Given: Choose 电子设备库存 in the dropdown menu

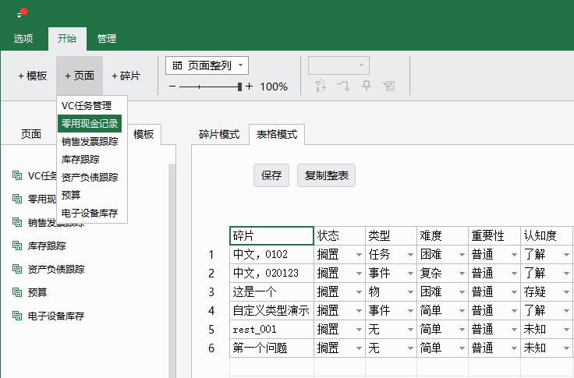Looking at the screenshot, I should coord(90,213).
